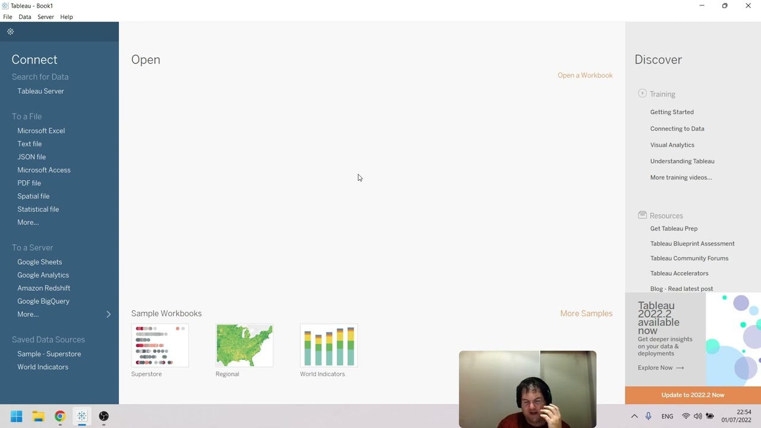
Task: Open the Windows Start menu
Action: [17, 416]
